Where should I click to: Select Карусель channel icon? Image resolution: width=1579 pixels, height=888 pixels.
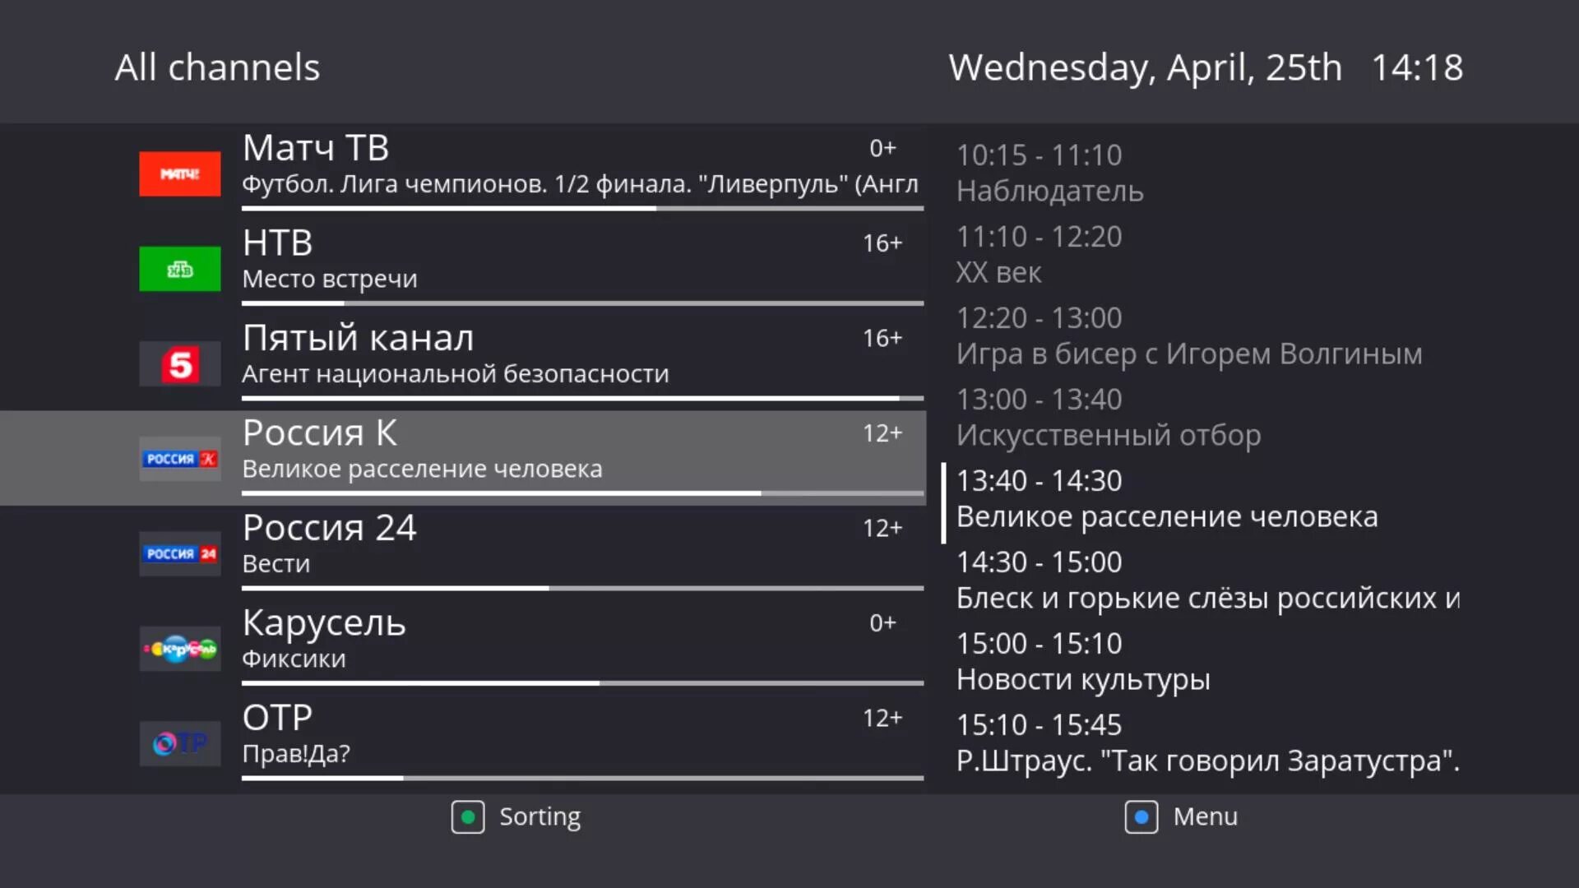(x=178, y=649)
